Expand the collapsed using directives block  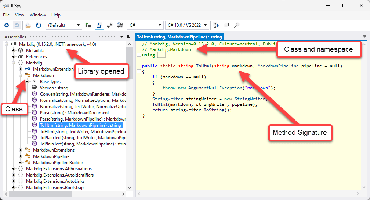[139, 55]
